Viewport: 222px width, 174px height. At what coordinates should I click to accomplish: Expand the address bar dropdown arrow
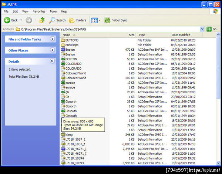202,29
